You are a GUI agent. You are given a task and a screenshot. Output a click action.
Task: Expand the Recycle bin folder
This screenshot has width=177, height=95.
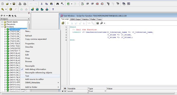tap(2, 24)
